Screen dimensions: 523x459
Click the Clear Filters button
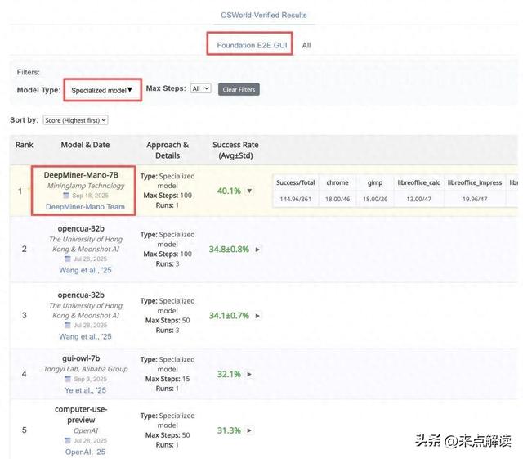(239, 89)
